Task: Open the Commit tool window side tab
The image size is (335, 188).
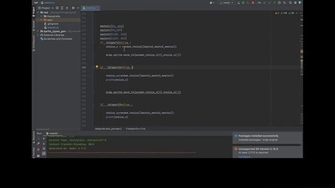Action: 33,26
